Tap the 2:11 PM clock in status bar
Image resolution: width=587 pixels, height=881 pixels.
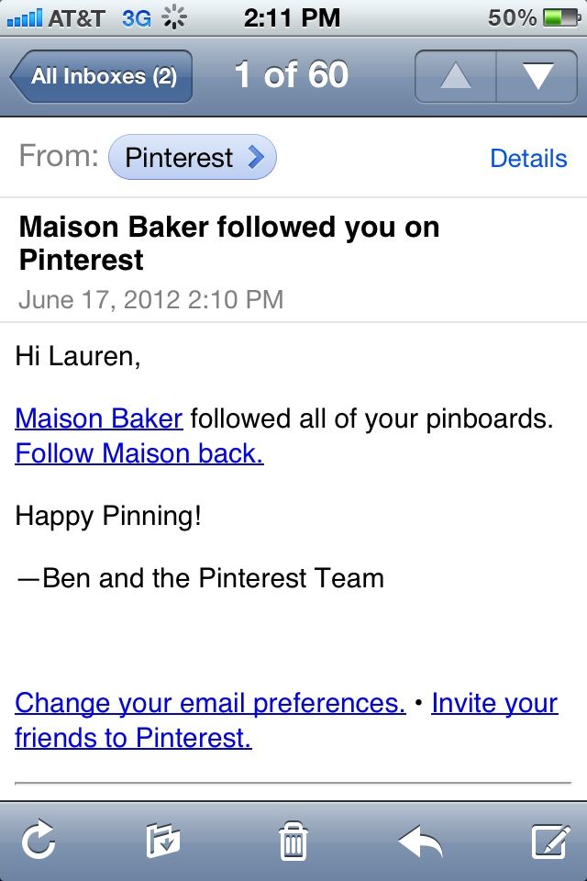pyautogui.click(x=292, y=17)
